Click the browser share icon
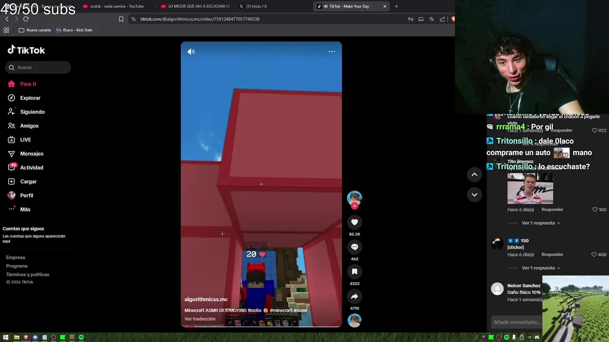Screen dimensions: 609x342 pyautogui.click(x=442, y=19)
